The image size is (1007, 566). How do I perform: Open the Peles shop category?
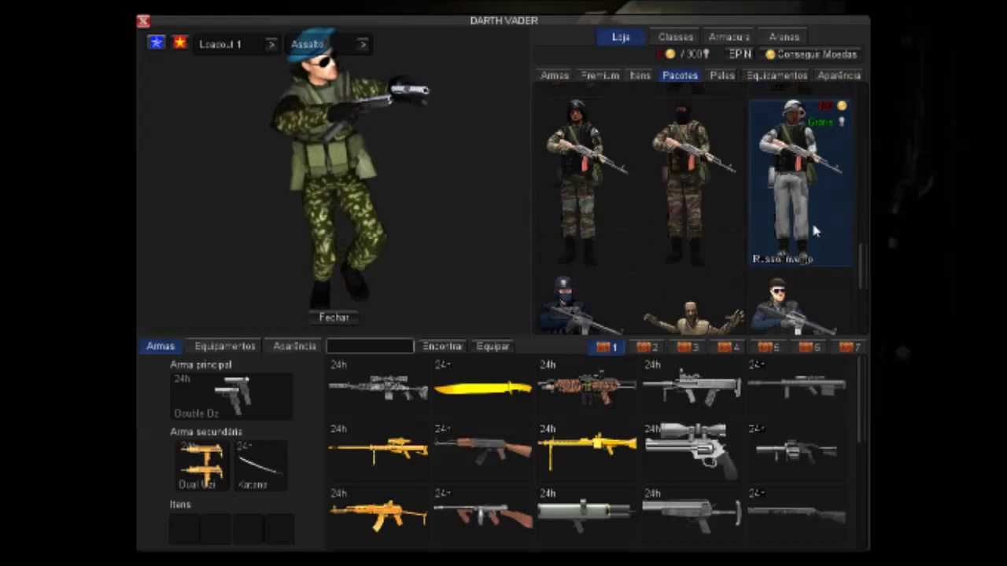[722, 75]
